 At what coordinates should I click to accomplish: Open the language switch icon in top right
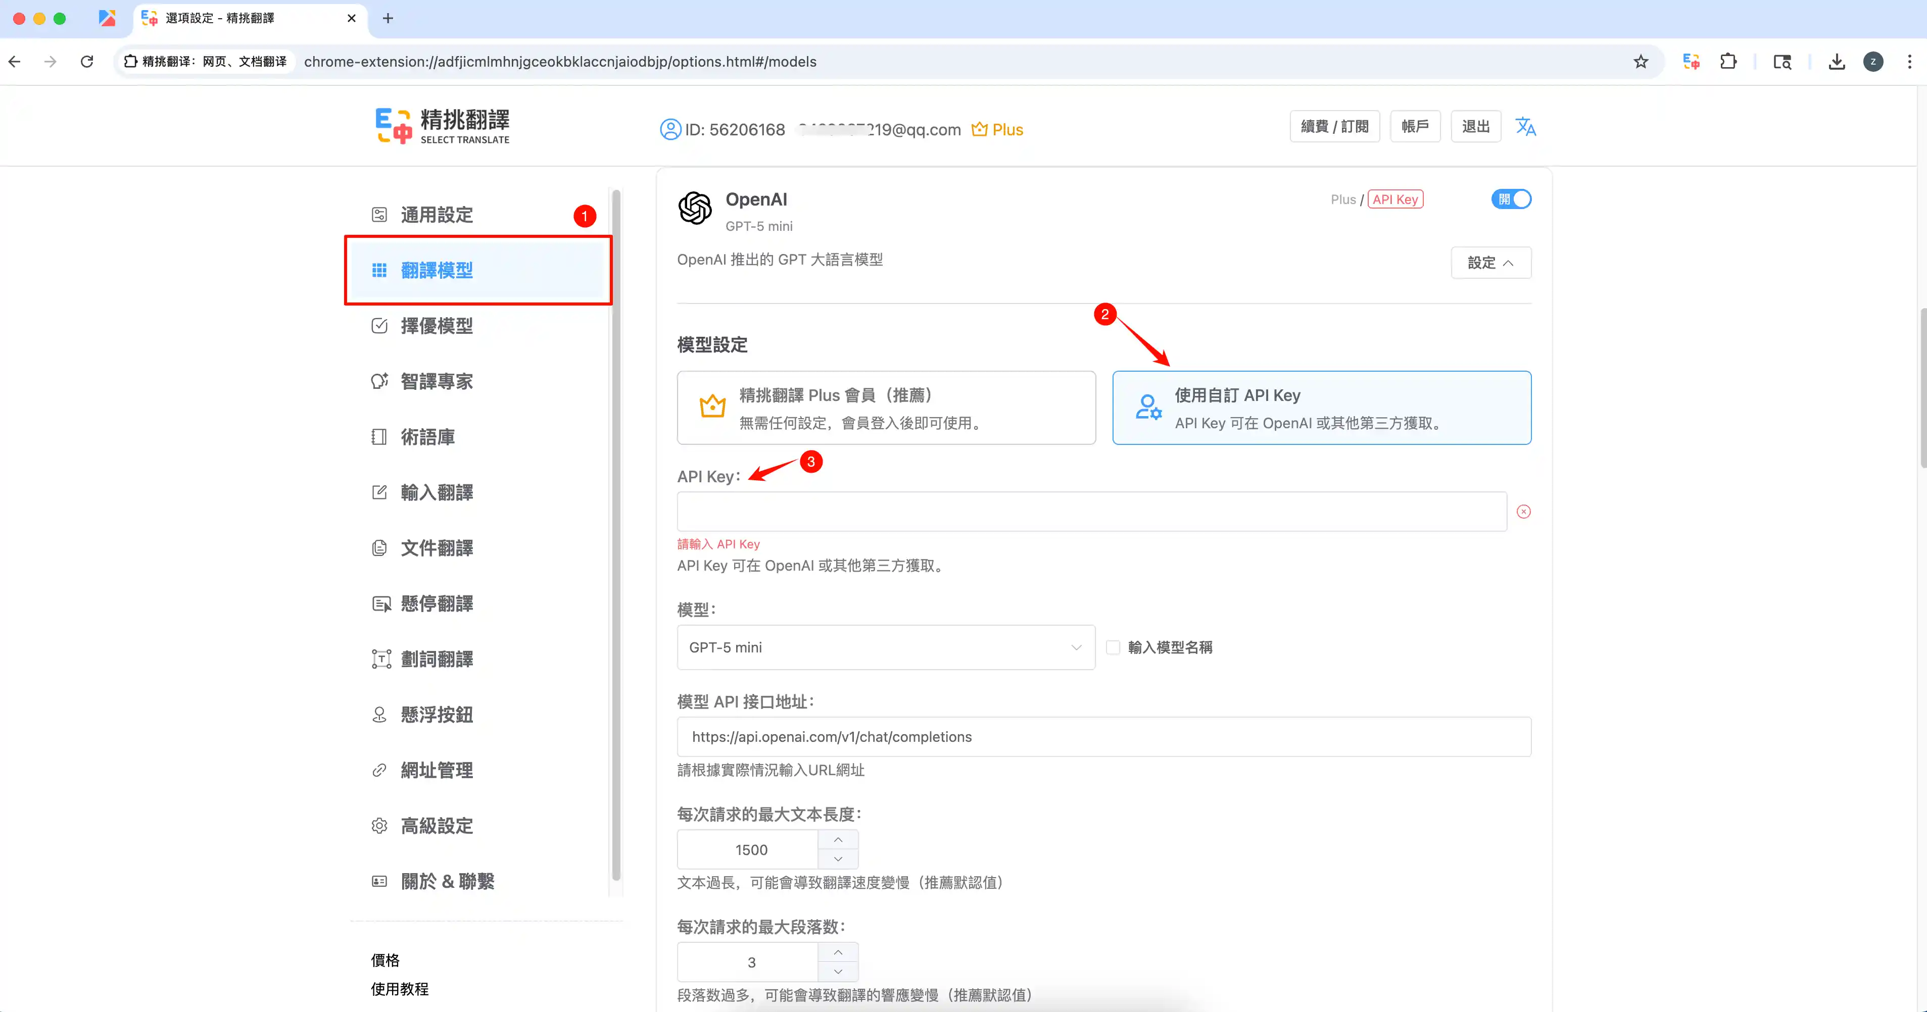1526,126
